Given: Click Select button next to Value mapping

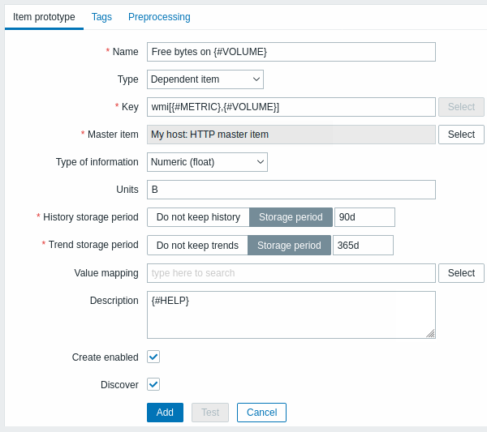Looking at the screenshot, I should coord(460,273).
